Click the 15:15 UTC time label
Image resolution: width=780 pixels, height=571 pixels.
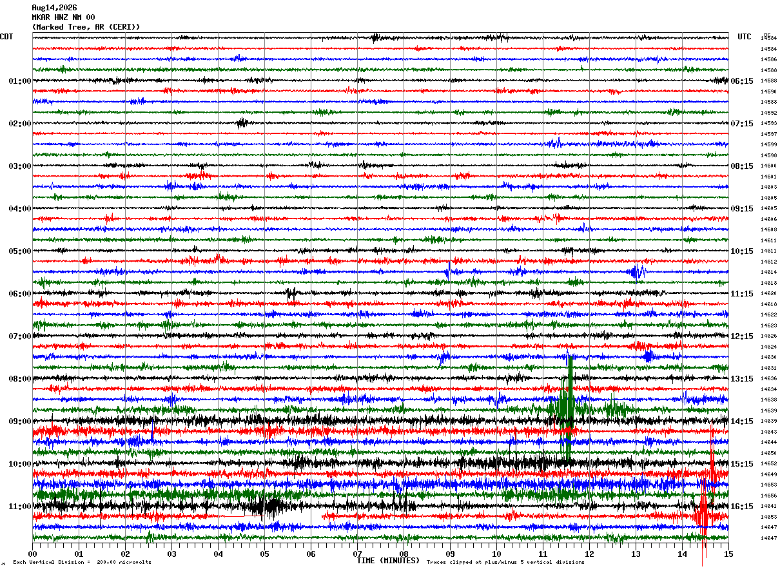pyautogui.click(x=742, y=464)
